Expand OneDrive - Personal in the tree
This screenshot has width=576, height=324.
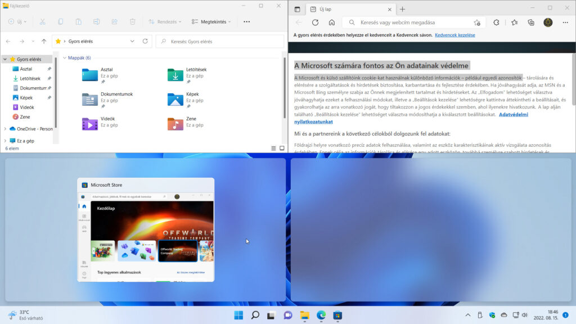click(5, 129)
